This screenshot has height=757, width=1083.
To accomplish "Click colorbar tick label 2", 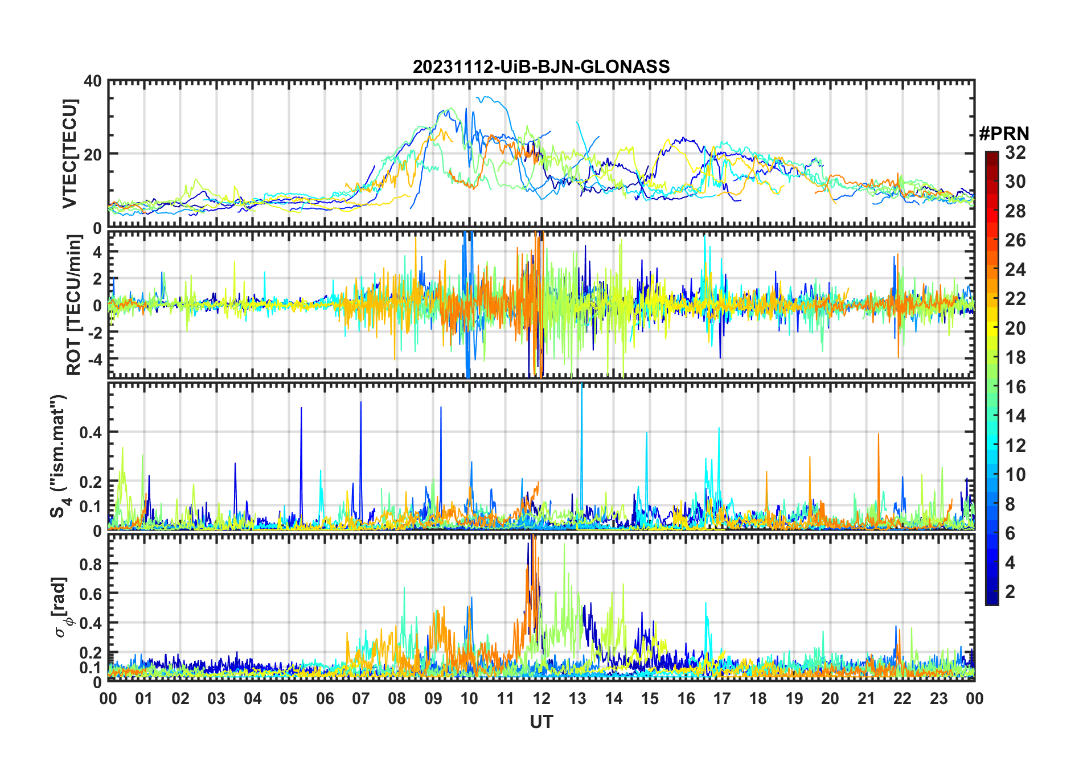I will (x=1010, y=592).
